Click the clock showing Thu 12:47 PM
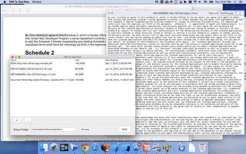 pos(223,2)
